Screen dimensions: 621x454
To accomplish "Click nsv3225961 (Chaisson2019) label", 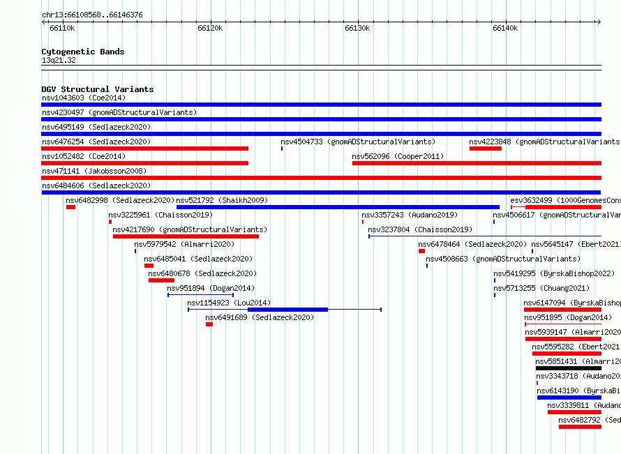I will [x=160, y=215].
